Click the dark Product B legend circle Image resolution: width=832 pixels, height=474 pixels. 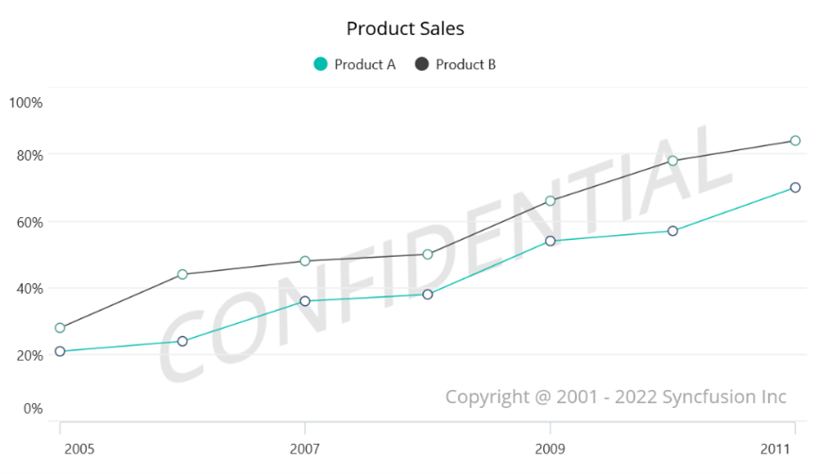tap(422, 64)
